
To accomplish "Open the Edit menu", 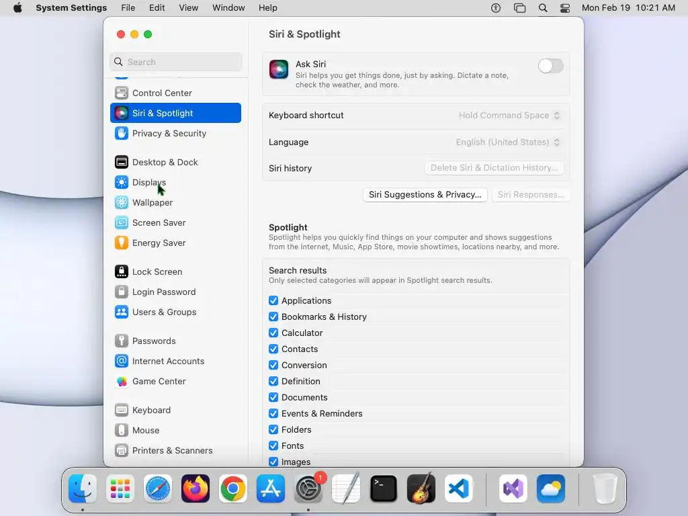I will pos(157,8).
